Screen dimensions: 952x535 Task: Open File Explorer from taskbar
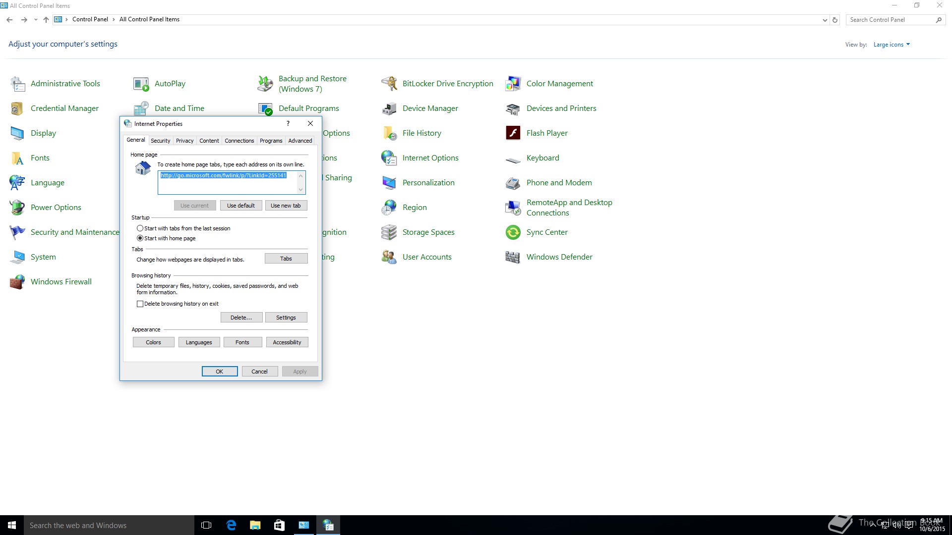pos(255,525)
